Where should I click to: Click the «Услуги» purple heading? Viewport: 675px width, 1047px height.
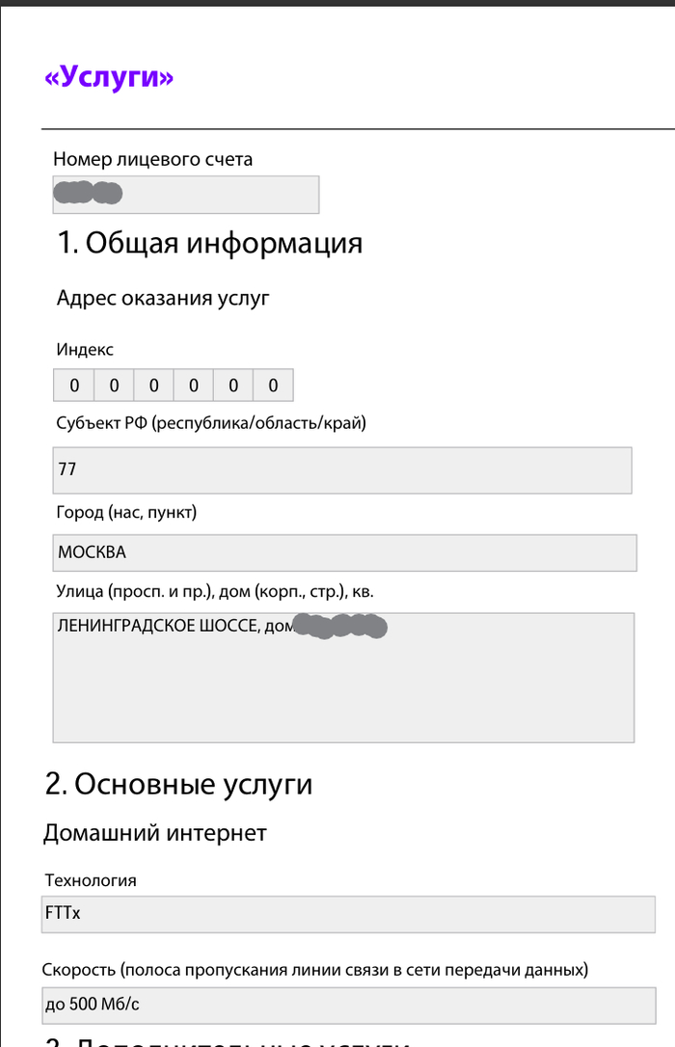pyautogui.click(x=109, y=78)
